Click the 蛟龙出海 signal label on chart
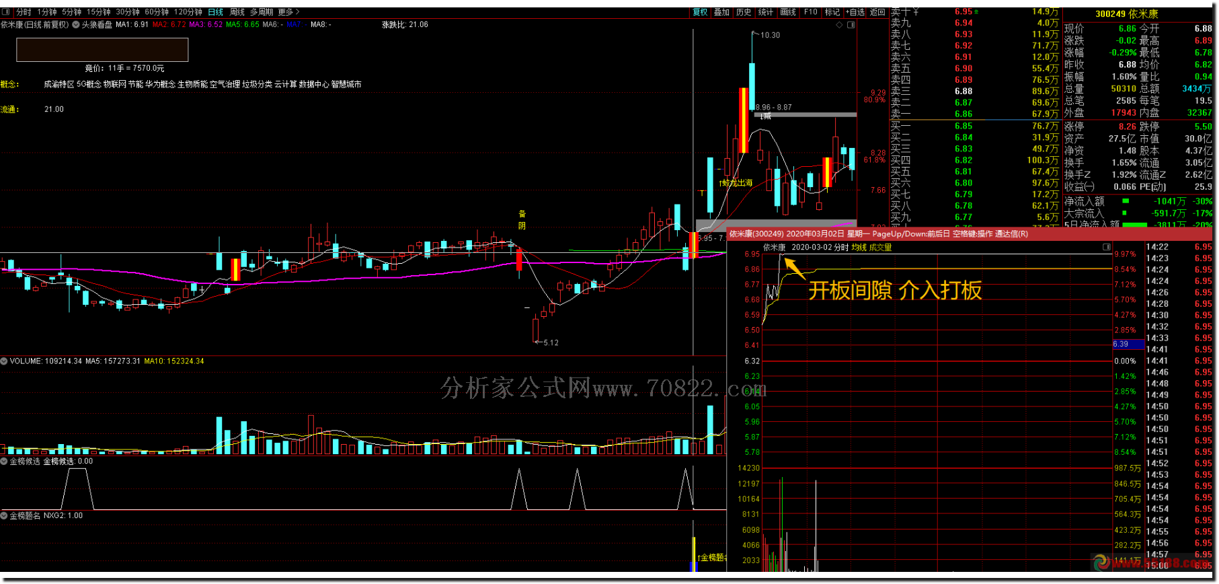 click(x=736, y=183)
